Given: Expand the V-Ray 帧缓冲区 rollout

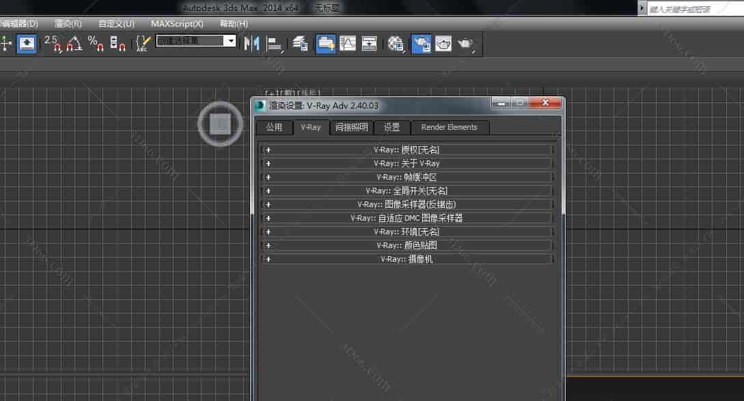Looking at the screenshot, I should click(x=407, y=177).
